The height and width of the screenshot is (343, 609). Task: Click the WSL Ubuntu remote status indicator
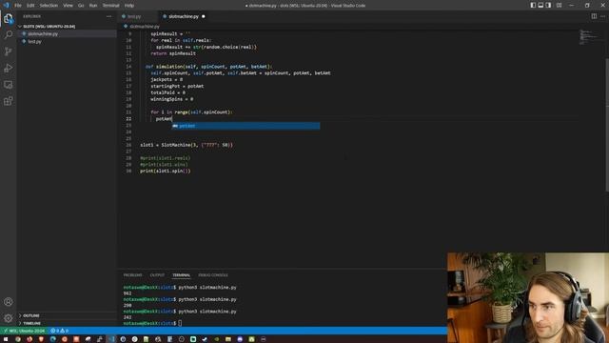click(x=24, y=331)
